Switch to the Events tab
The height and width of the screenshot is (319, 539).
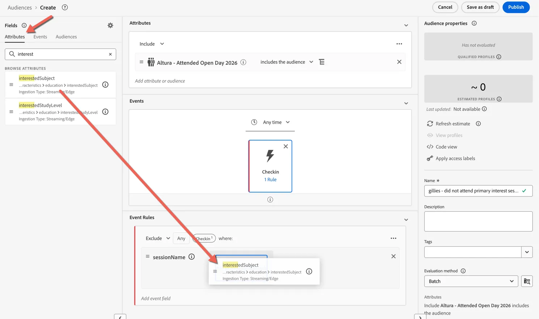pos(40,36)
